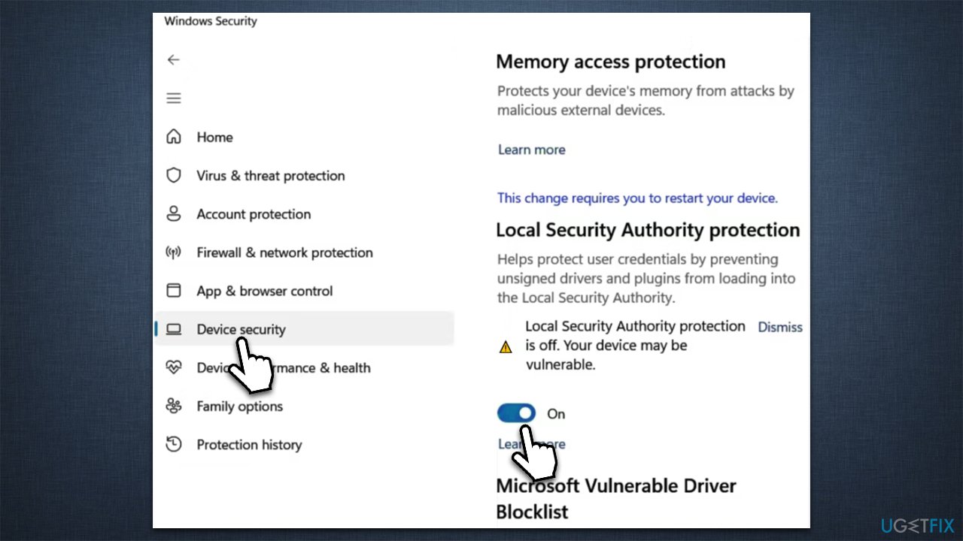Go to Firewall & network protection
The width and height of the screenshot is (963, 541).
point(284,252)
